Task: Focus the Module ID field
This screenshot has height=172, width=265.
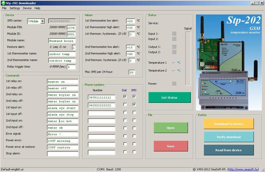Action: click(71, 34)
